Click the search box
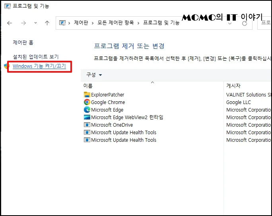 pyautogui.click(x=265, y=23)
